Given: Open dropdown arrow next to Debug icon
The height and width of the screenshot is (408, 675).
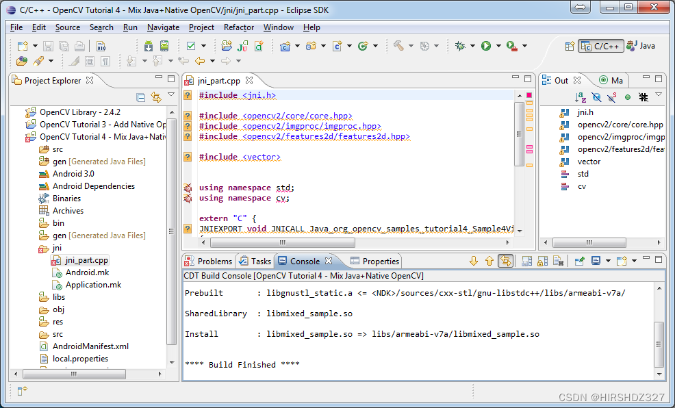Looking at the screenshot, I should (x=472, y=46).
